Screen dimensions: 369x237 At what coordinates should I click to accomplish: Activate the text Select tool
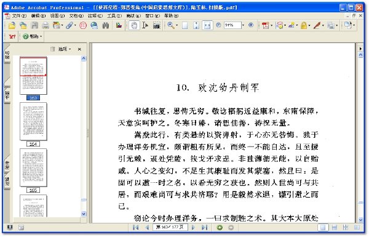point(145,25)
